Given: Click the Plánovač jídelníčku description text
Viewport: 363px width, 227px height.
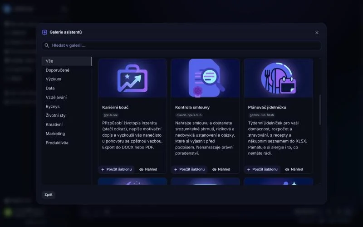Looking at the screenshot, I should 277,138.
